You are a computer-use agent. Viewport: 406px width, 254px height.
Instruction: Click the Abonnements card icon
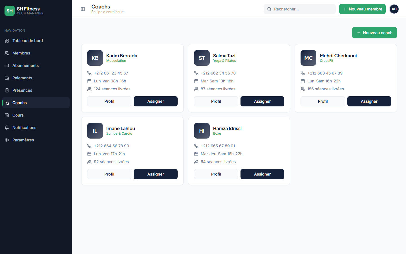tap(7, 65)
